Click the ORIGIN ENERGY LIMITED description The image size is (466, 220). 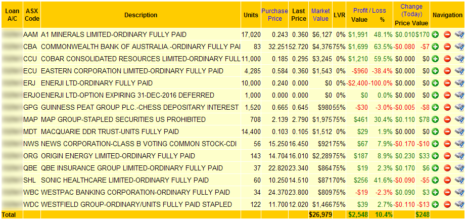click(118, 156)
